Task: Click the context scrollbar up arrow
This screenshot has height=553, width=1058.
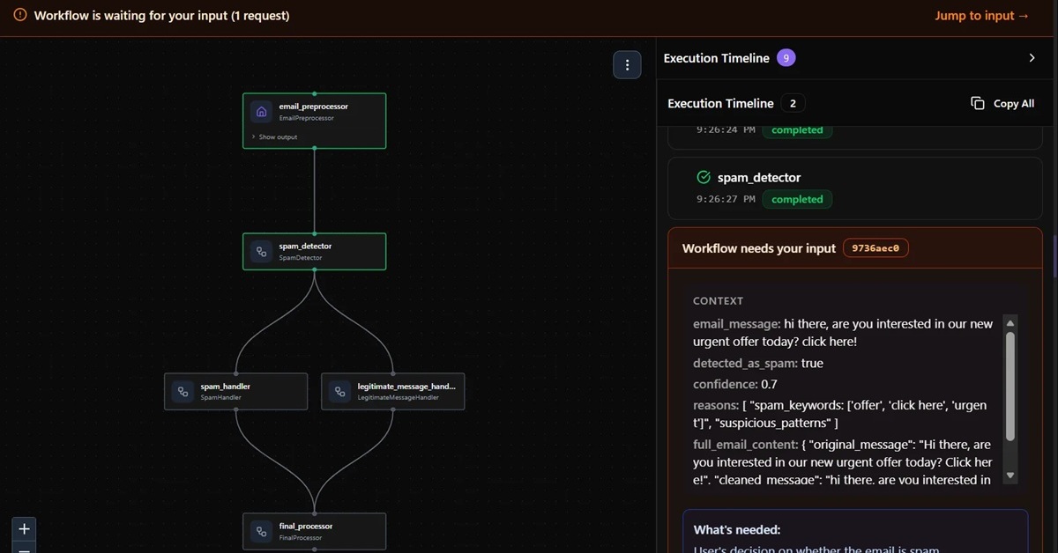Action: pyautogui.click(x=1010, y=323)
